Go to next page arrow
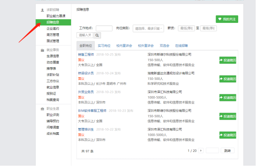Viewport: 256px width, 166px height. pyautogui.click(x=201, y=150)
